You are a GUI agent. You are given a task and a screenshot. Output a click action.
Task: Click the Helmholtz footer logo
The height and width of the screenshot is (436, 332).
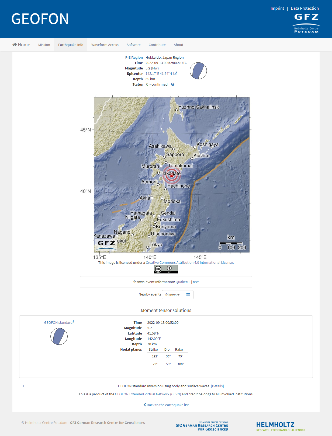[281, 427]
